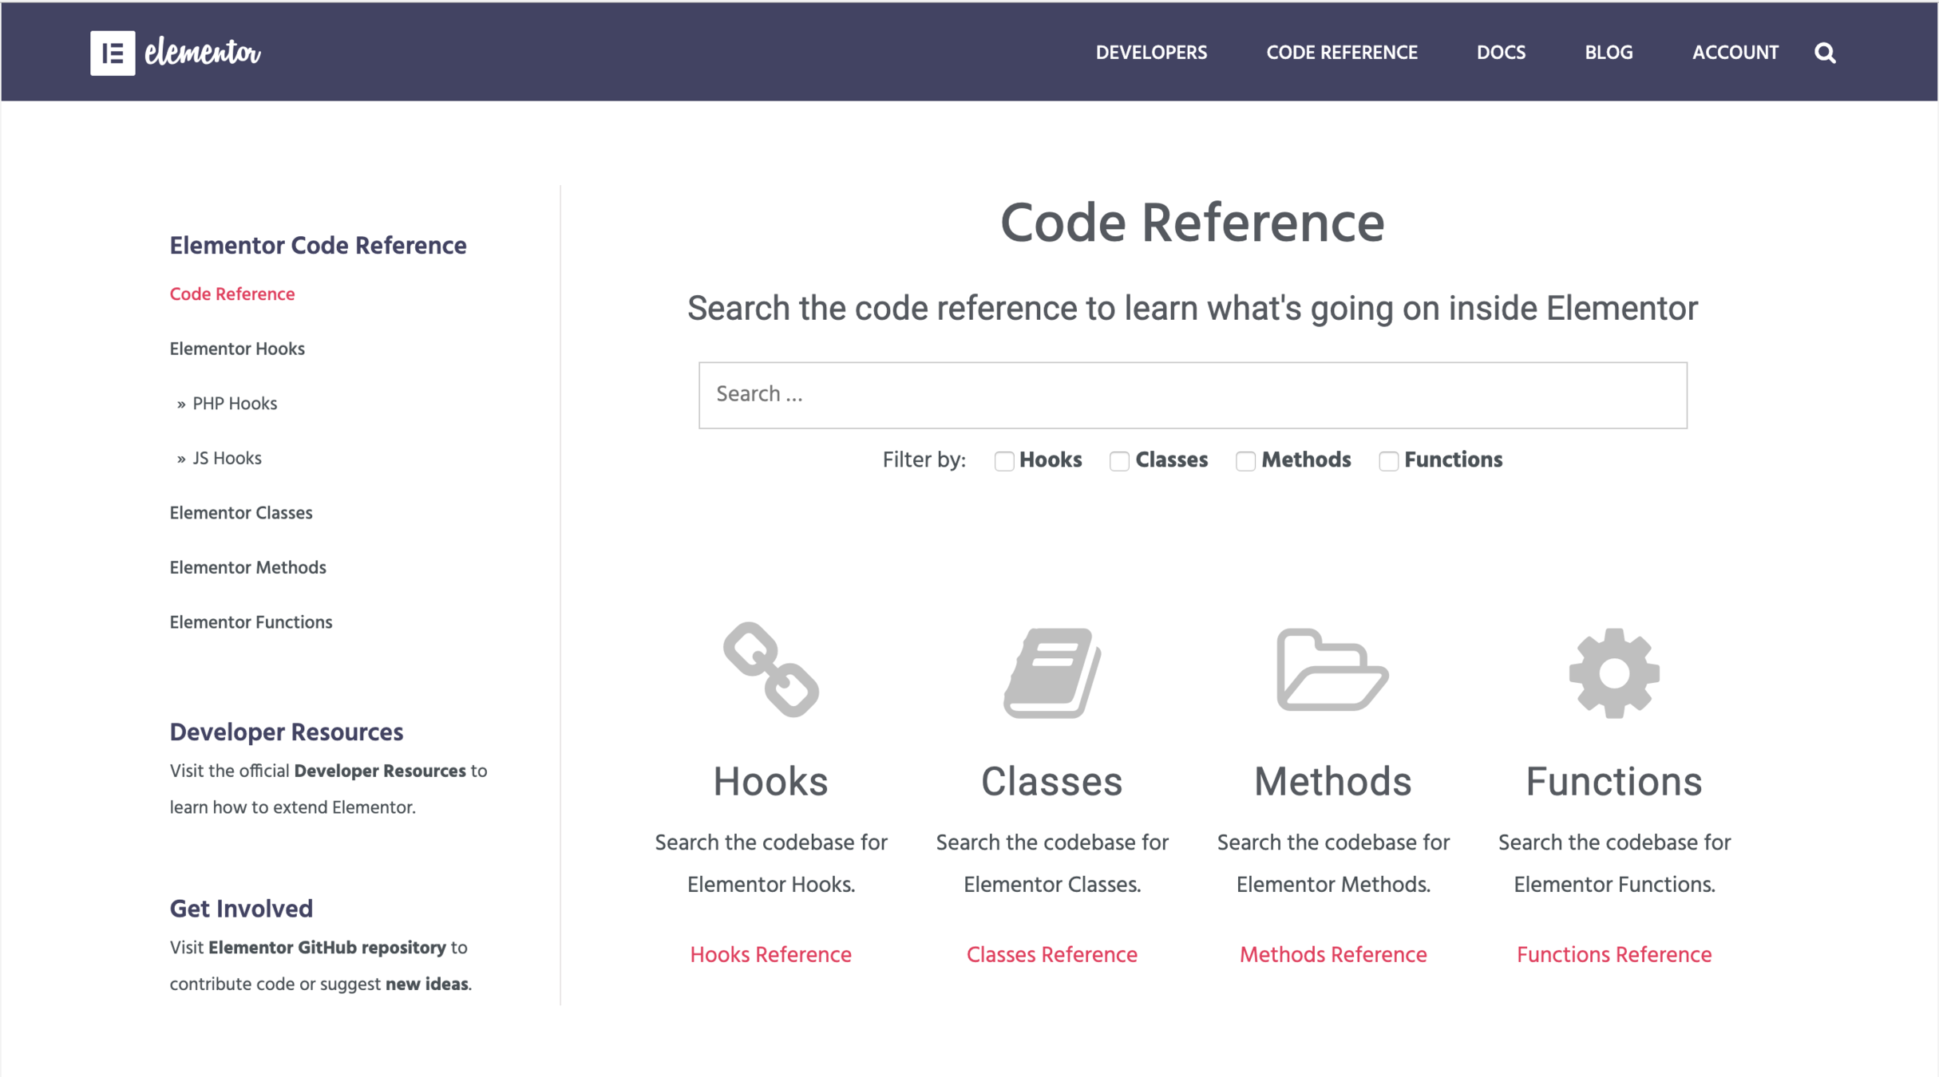Image resolution: width=1939 pixels, height=1077 pixels.
Task: Focus the code reference search field
Action: pos(1192,395)
